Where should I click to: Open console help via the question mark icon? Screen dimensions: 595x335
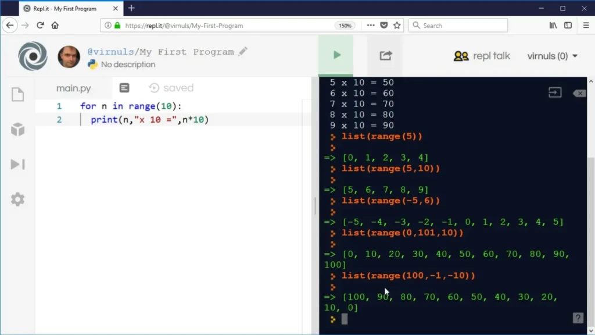tap(578, 318)
